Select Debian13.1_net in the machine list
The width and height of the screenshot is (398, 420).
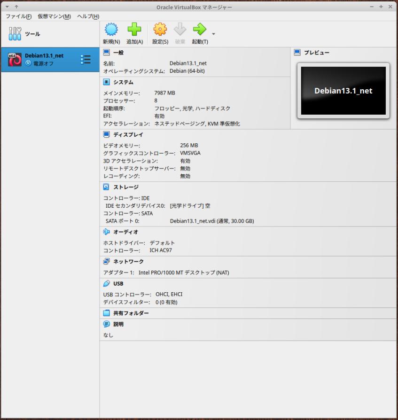(x=50, y=60)
